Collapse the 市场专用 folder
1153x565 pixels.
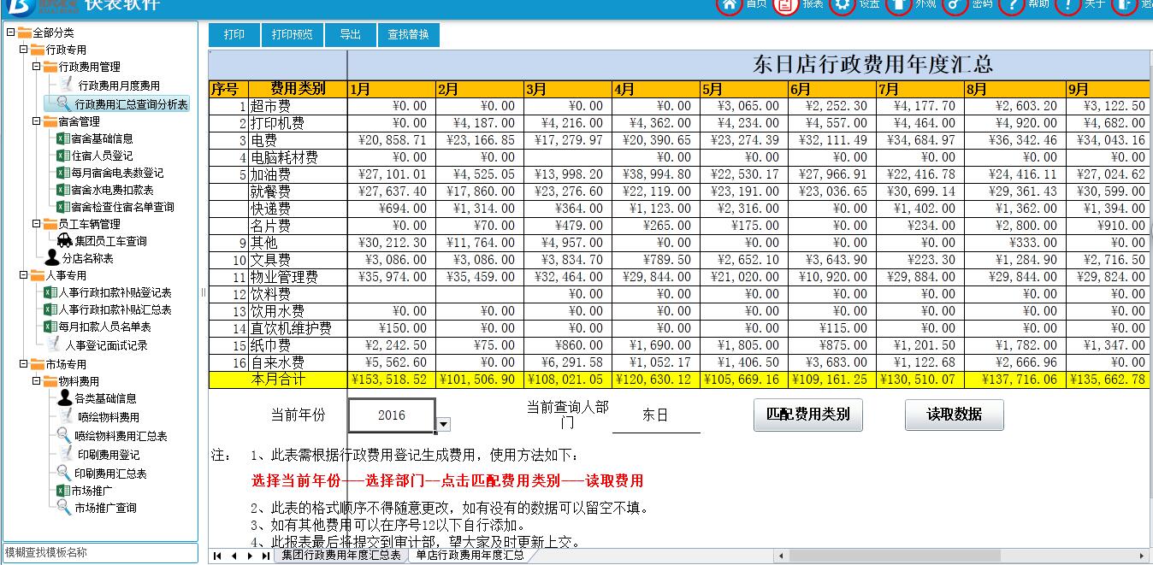coord(24,364)
